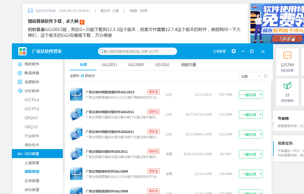Screen dimensions: 304x194
Task: Open the 山东 region dropdown
Action: (250, 76)
